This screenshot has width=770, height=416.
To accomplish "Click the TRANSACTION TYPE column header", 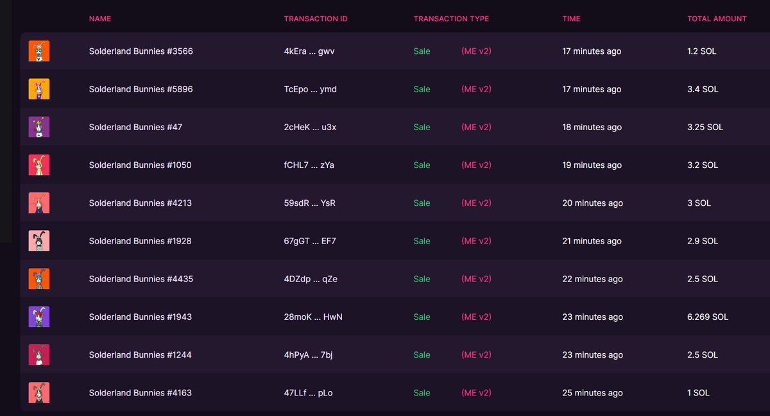I will [451, 19].
